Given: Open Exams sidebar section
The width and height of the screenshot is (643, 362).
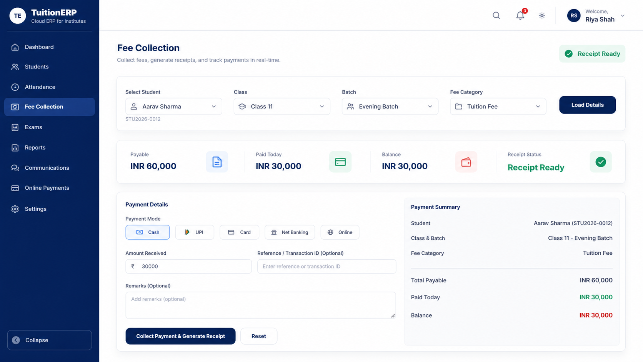Looking at the screenshot, I should coord(50,127).
